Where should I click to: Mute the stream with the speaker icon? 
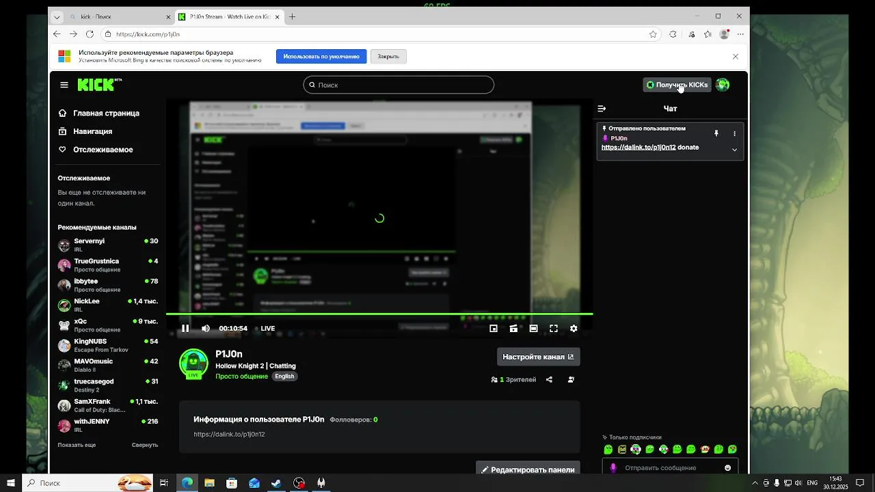pyautogui.click(x=206, y=329)
